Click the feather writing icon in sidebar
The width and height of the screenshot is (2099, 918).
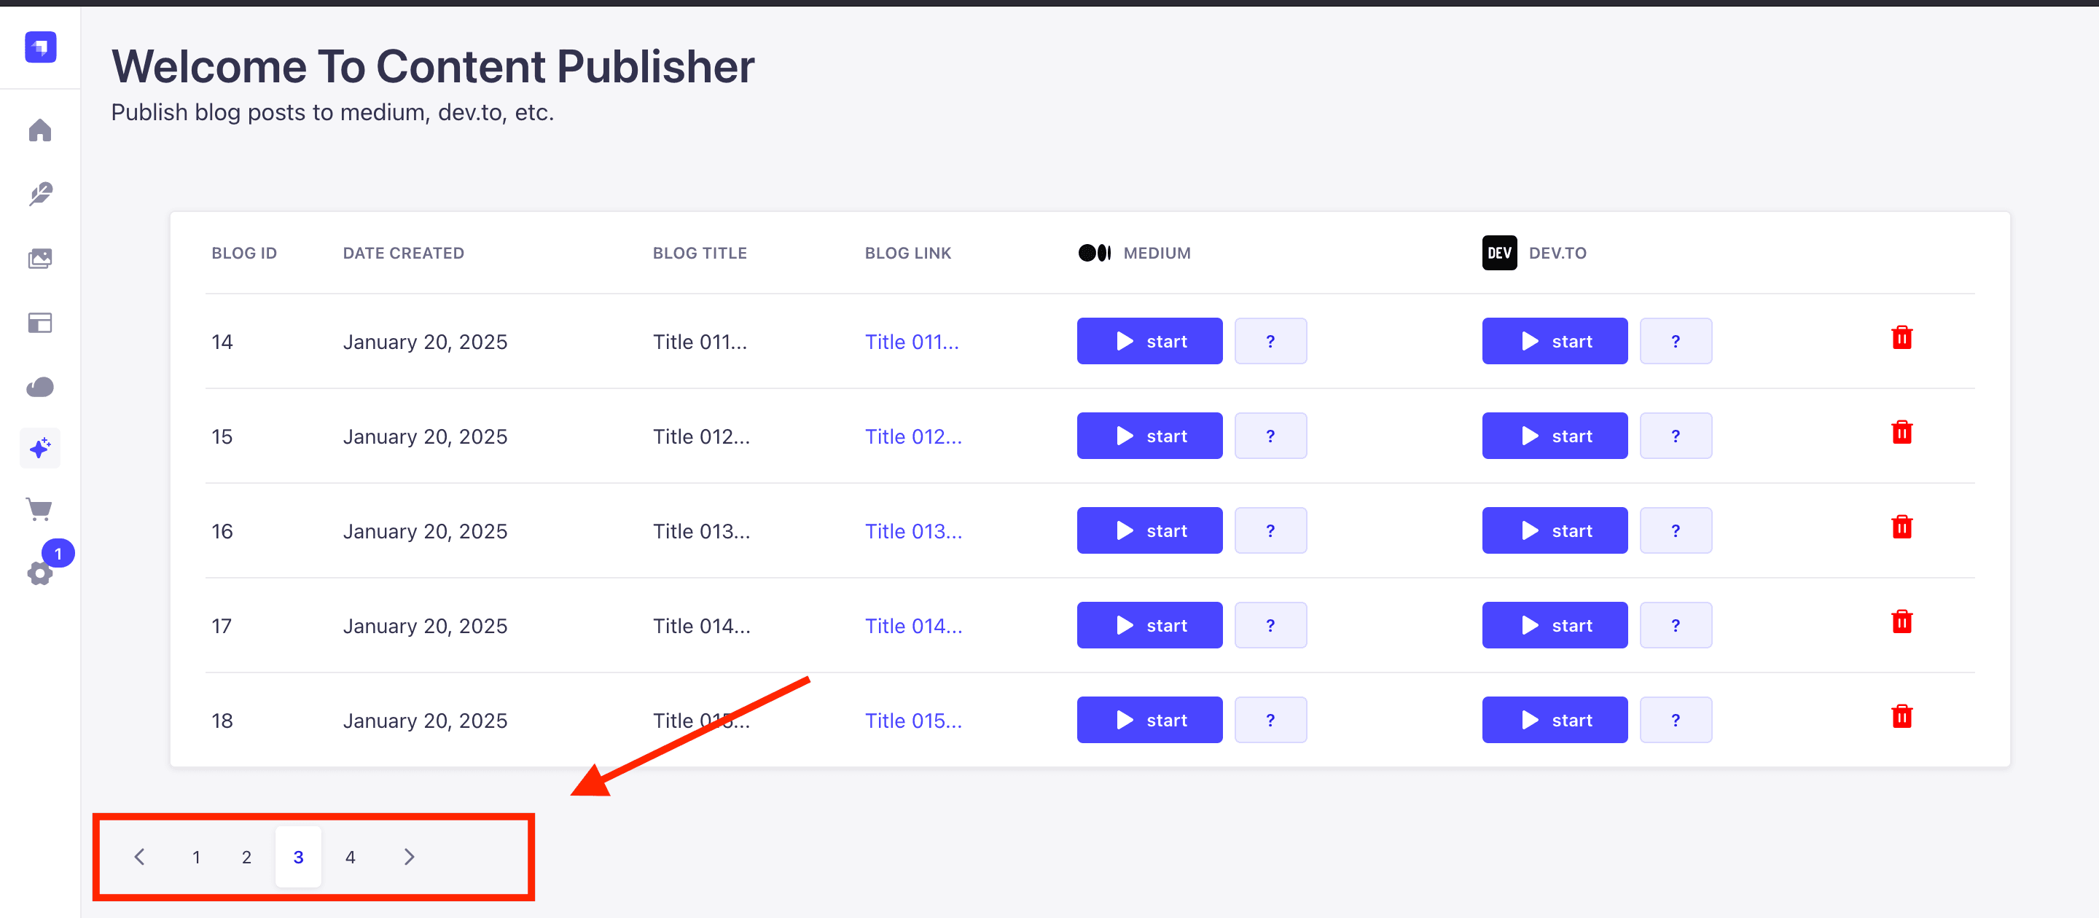point(40,194)
